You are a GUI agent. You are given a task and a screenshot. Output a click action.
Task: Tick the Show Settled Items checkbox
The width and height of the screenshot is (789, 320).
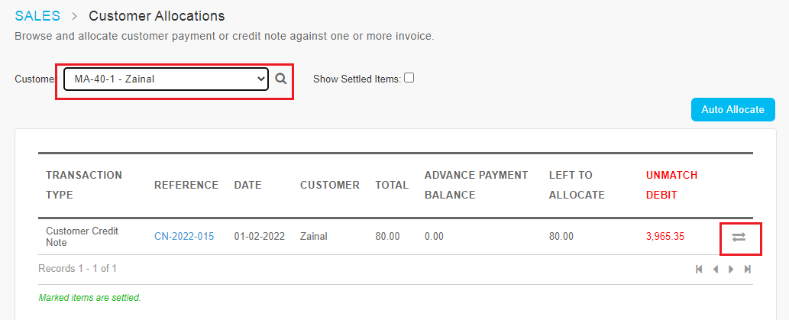[x=409, y=78]
